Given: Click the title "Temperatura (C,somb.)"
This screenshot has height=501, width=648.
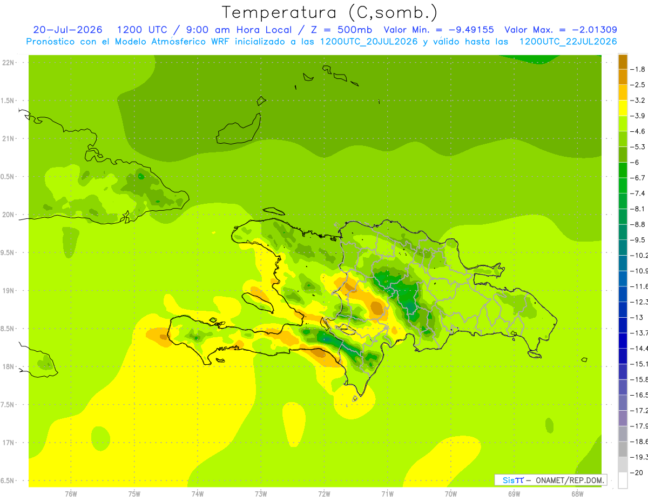Looking at the screenshot, I should [x=330, y=12].
